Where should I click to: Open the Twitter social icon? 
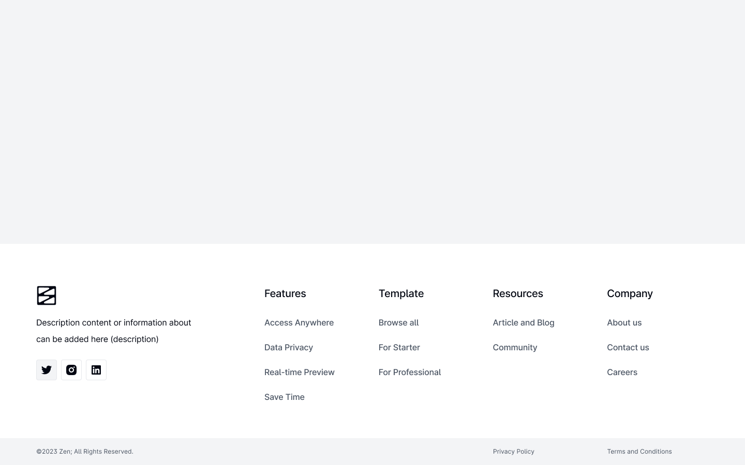pyautogui.click(x=47, y=370)
